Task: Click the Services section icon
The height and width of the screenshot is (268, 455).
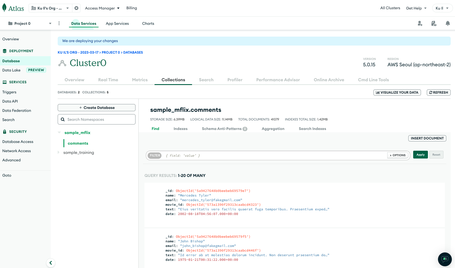Action: 5,82
